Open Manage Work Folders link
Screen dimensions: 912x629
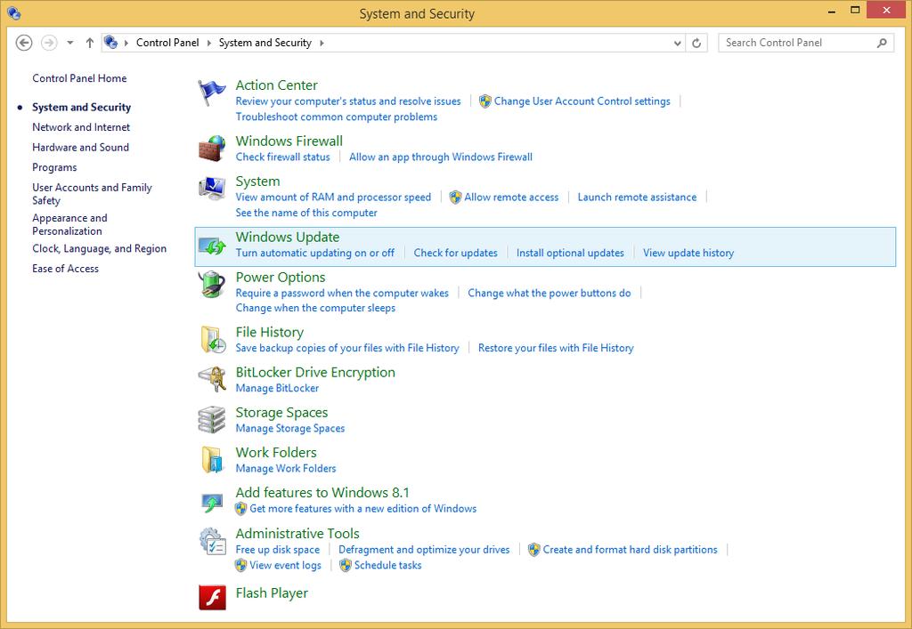pyautogui.click(x=286, y=469)
